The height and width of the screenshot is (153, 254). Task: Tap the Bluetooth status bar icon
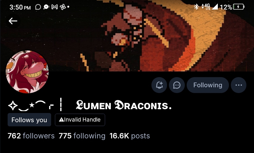pos(196,7)
